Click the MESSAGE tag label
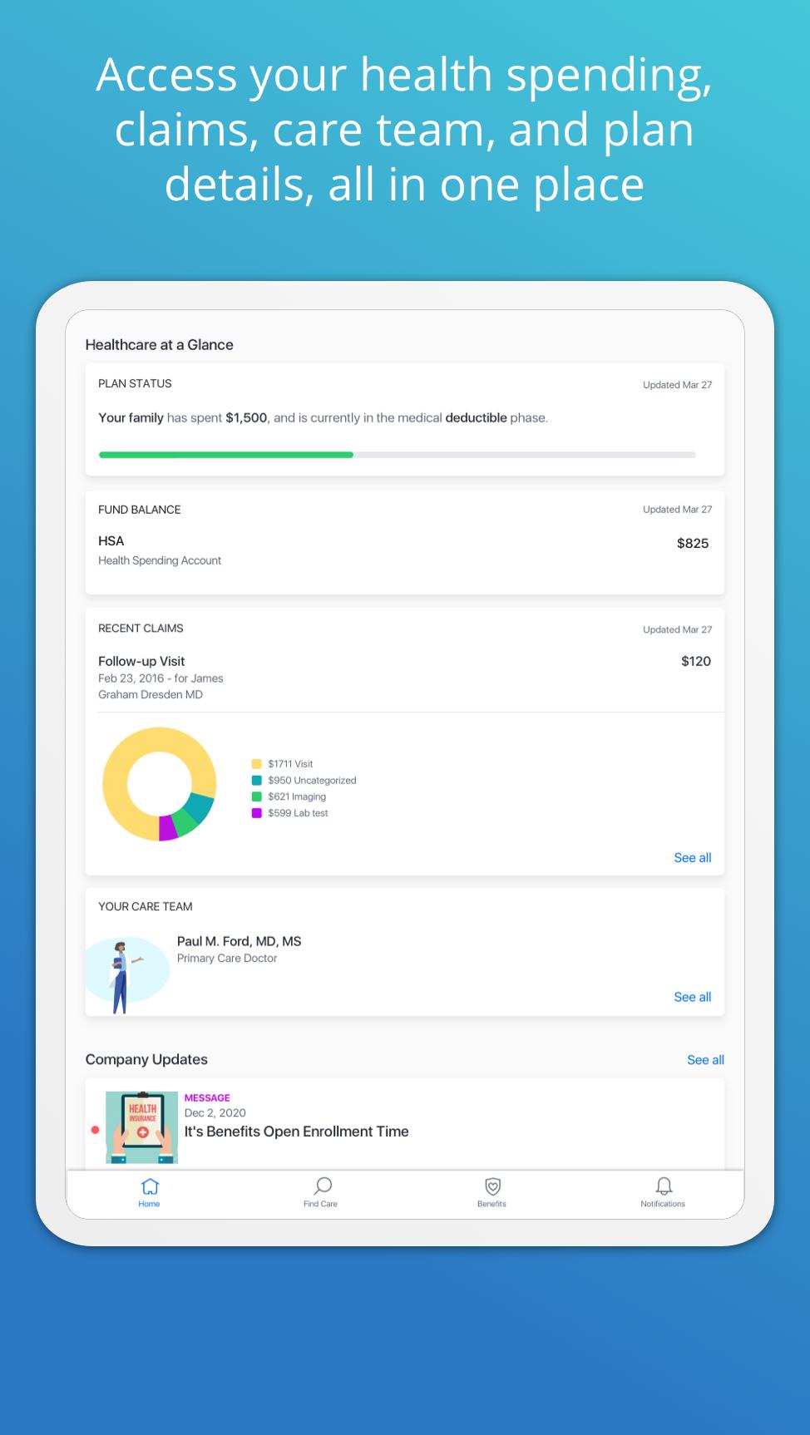810x1435 pixels. coord(207,1098)
